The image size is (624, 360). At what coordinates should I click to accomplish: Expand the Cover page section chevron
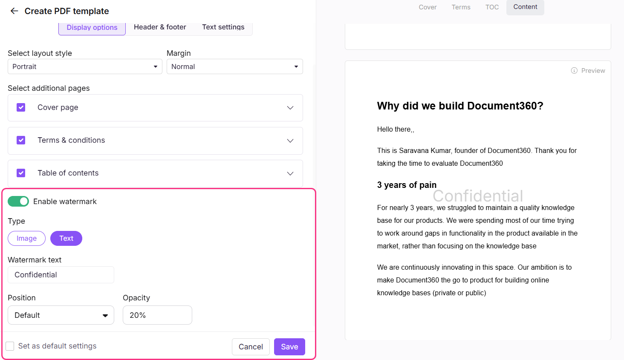[290, 108]
